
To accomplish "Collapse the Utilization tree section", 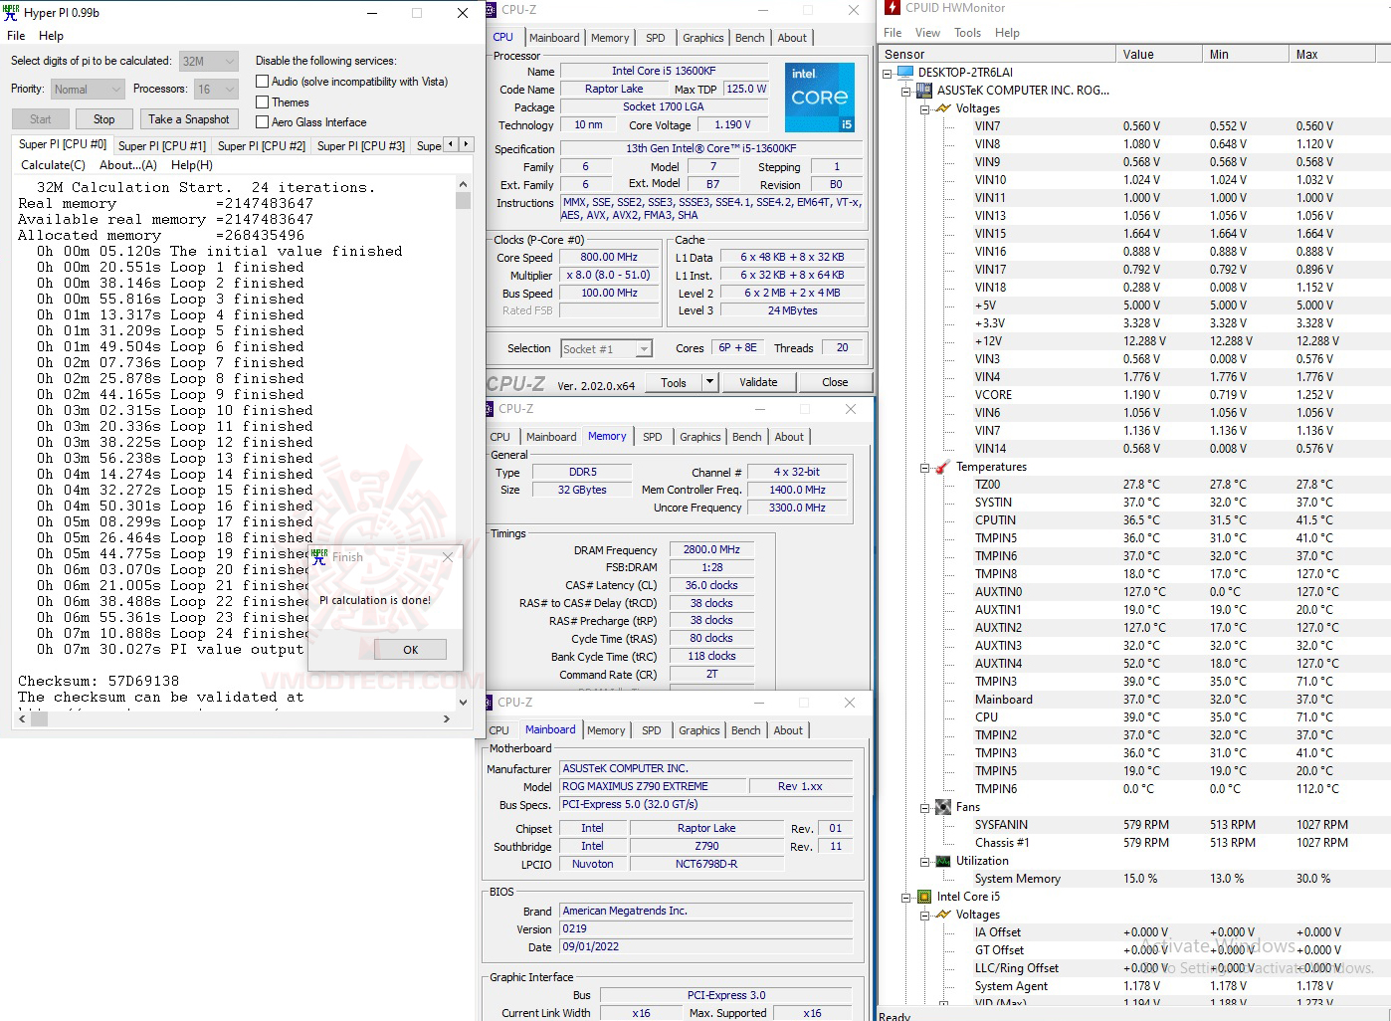I will pyautogui.click(x=925, y=861).
